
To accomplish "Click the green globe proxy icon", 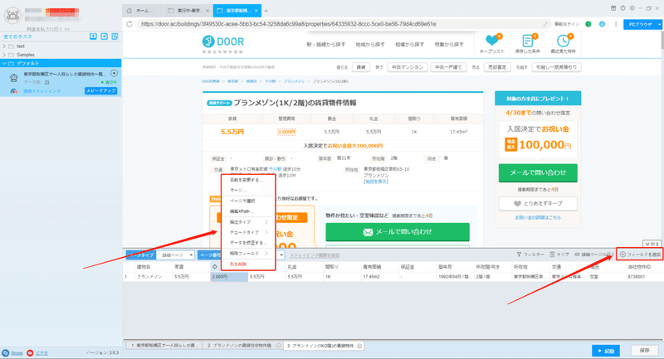I will (x=588, y=24).
